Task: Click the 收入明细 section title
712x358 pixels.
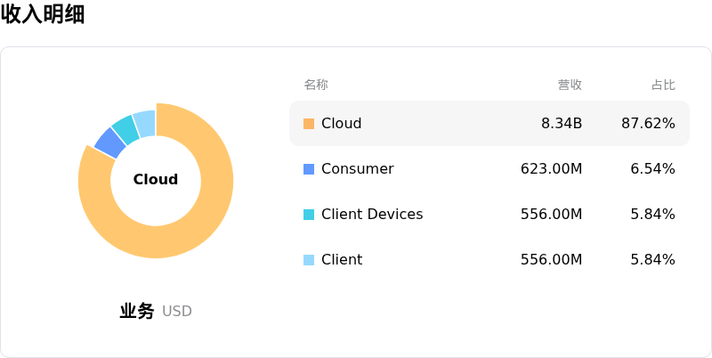Action: [x=43, y=14]
